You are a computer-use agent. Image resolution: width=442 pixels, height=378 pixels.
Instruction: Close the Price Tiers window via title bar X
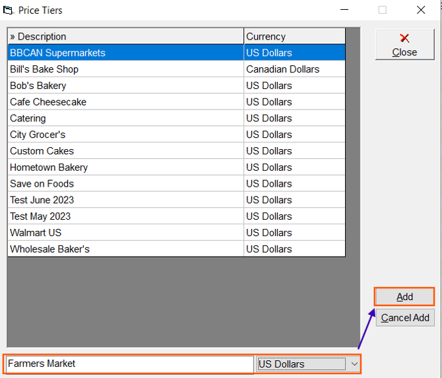pyautogui.click(x=421, y=10)
